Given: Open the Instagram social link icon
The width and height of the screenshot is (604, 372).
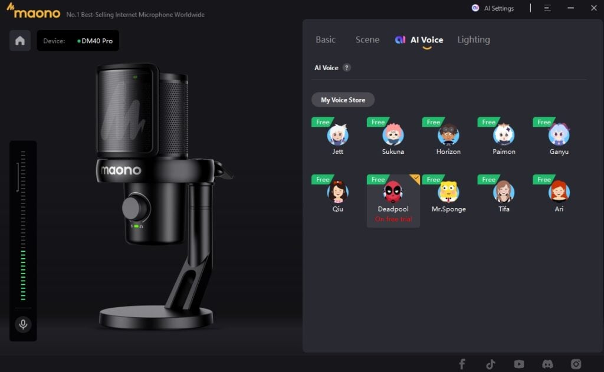Looking at the screenshot, I should point(576,364).
